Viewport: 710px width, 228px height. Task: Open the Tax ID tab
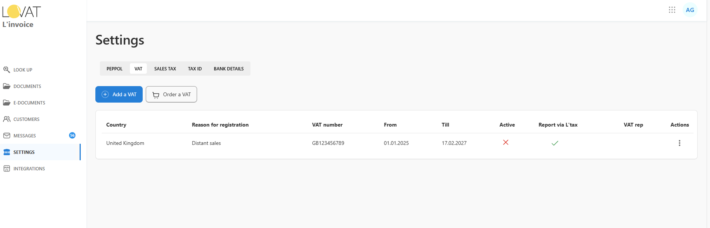pyautogui.click(x=195, y=69)
